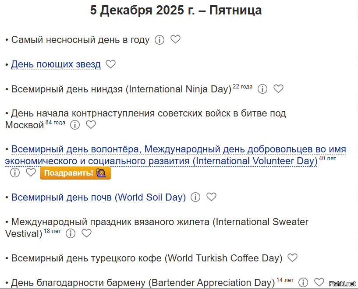Click info icon next to Самый несносный день в году
This screenshot has width=358, height=289.
(160, 40)
